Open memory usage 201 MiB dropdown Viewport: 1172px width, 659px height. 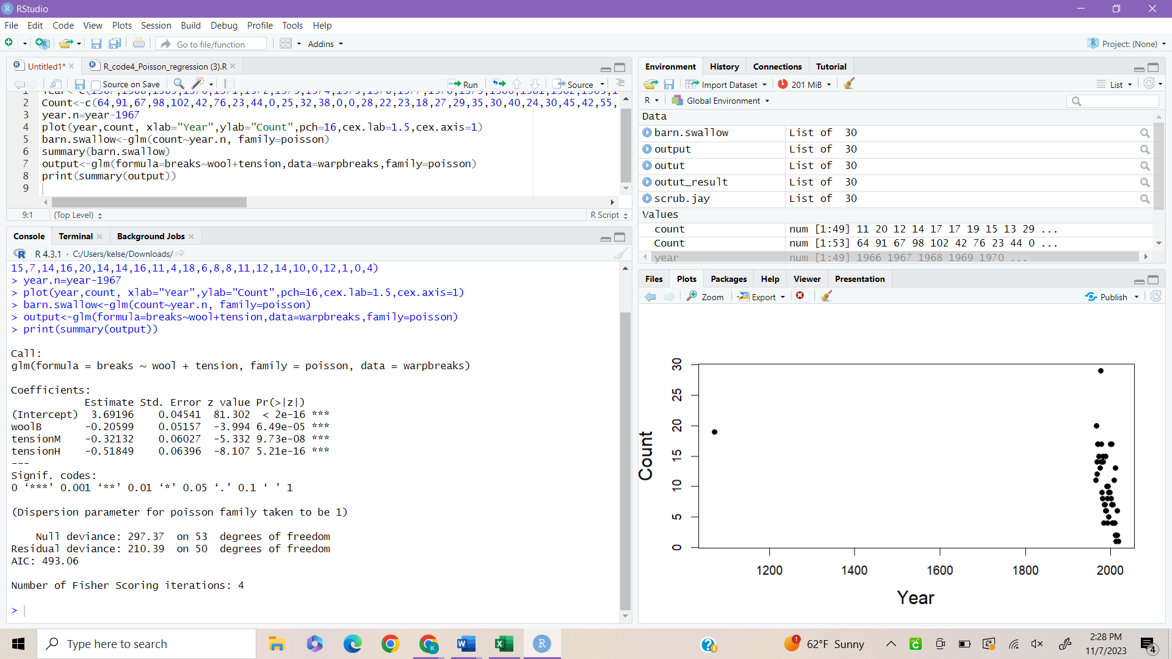(x=805, y=84)
